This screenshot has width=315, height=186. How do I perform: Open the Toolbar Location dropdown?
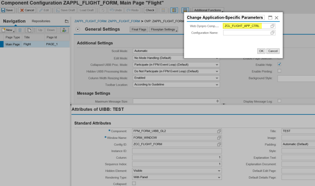217,85
